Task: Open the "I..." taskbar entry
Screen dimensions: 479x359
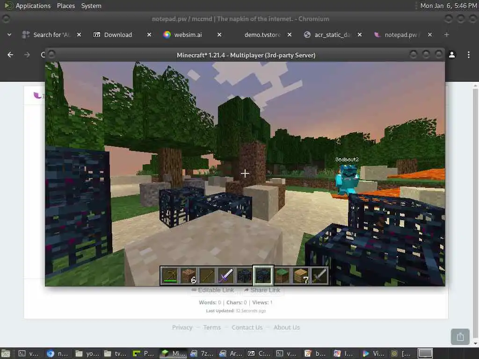Action: tap(344, 353)
